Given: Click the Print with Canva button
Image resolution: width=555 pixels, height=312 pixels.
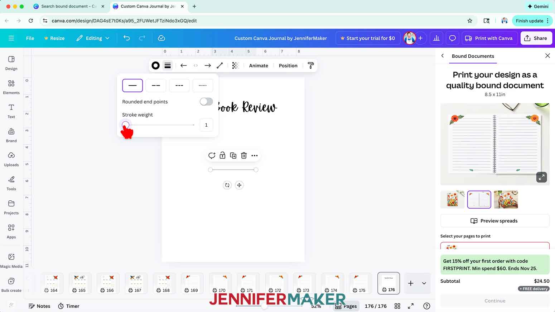Looking at the screenshot, I should coord(489,38).
